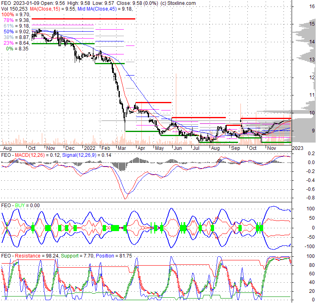The image size is (316, 303).
Task: Select the "Resistance = 98.24" legend
Action: pos(37,256)
